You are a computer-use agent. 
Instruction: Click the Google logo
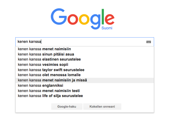82,19
